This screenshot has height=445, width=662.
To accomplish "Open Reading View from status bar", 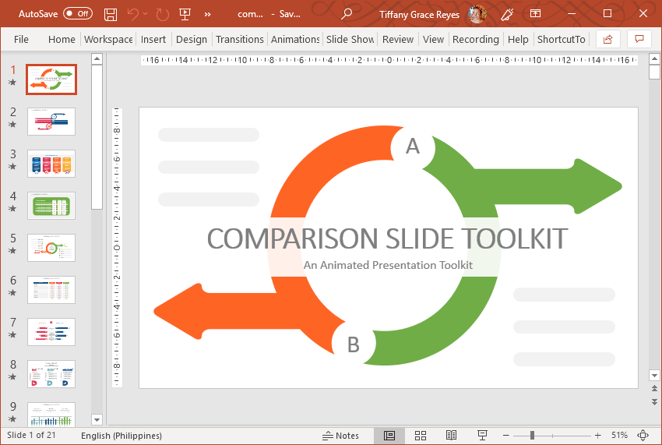I will tap(451, 436).
